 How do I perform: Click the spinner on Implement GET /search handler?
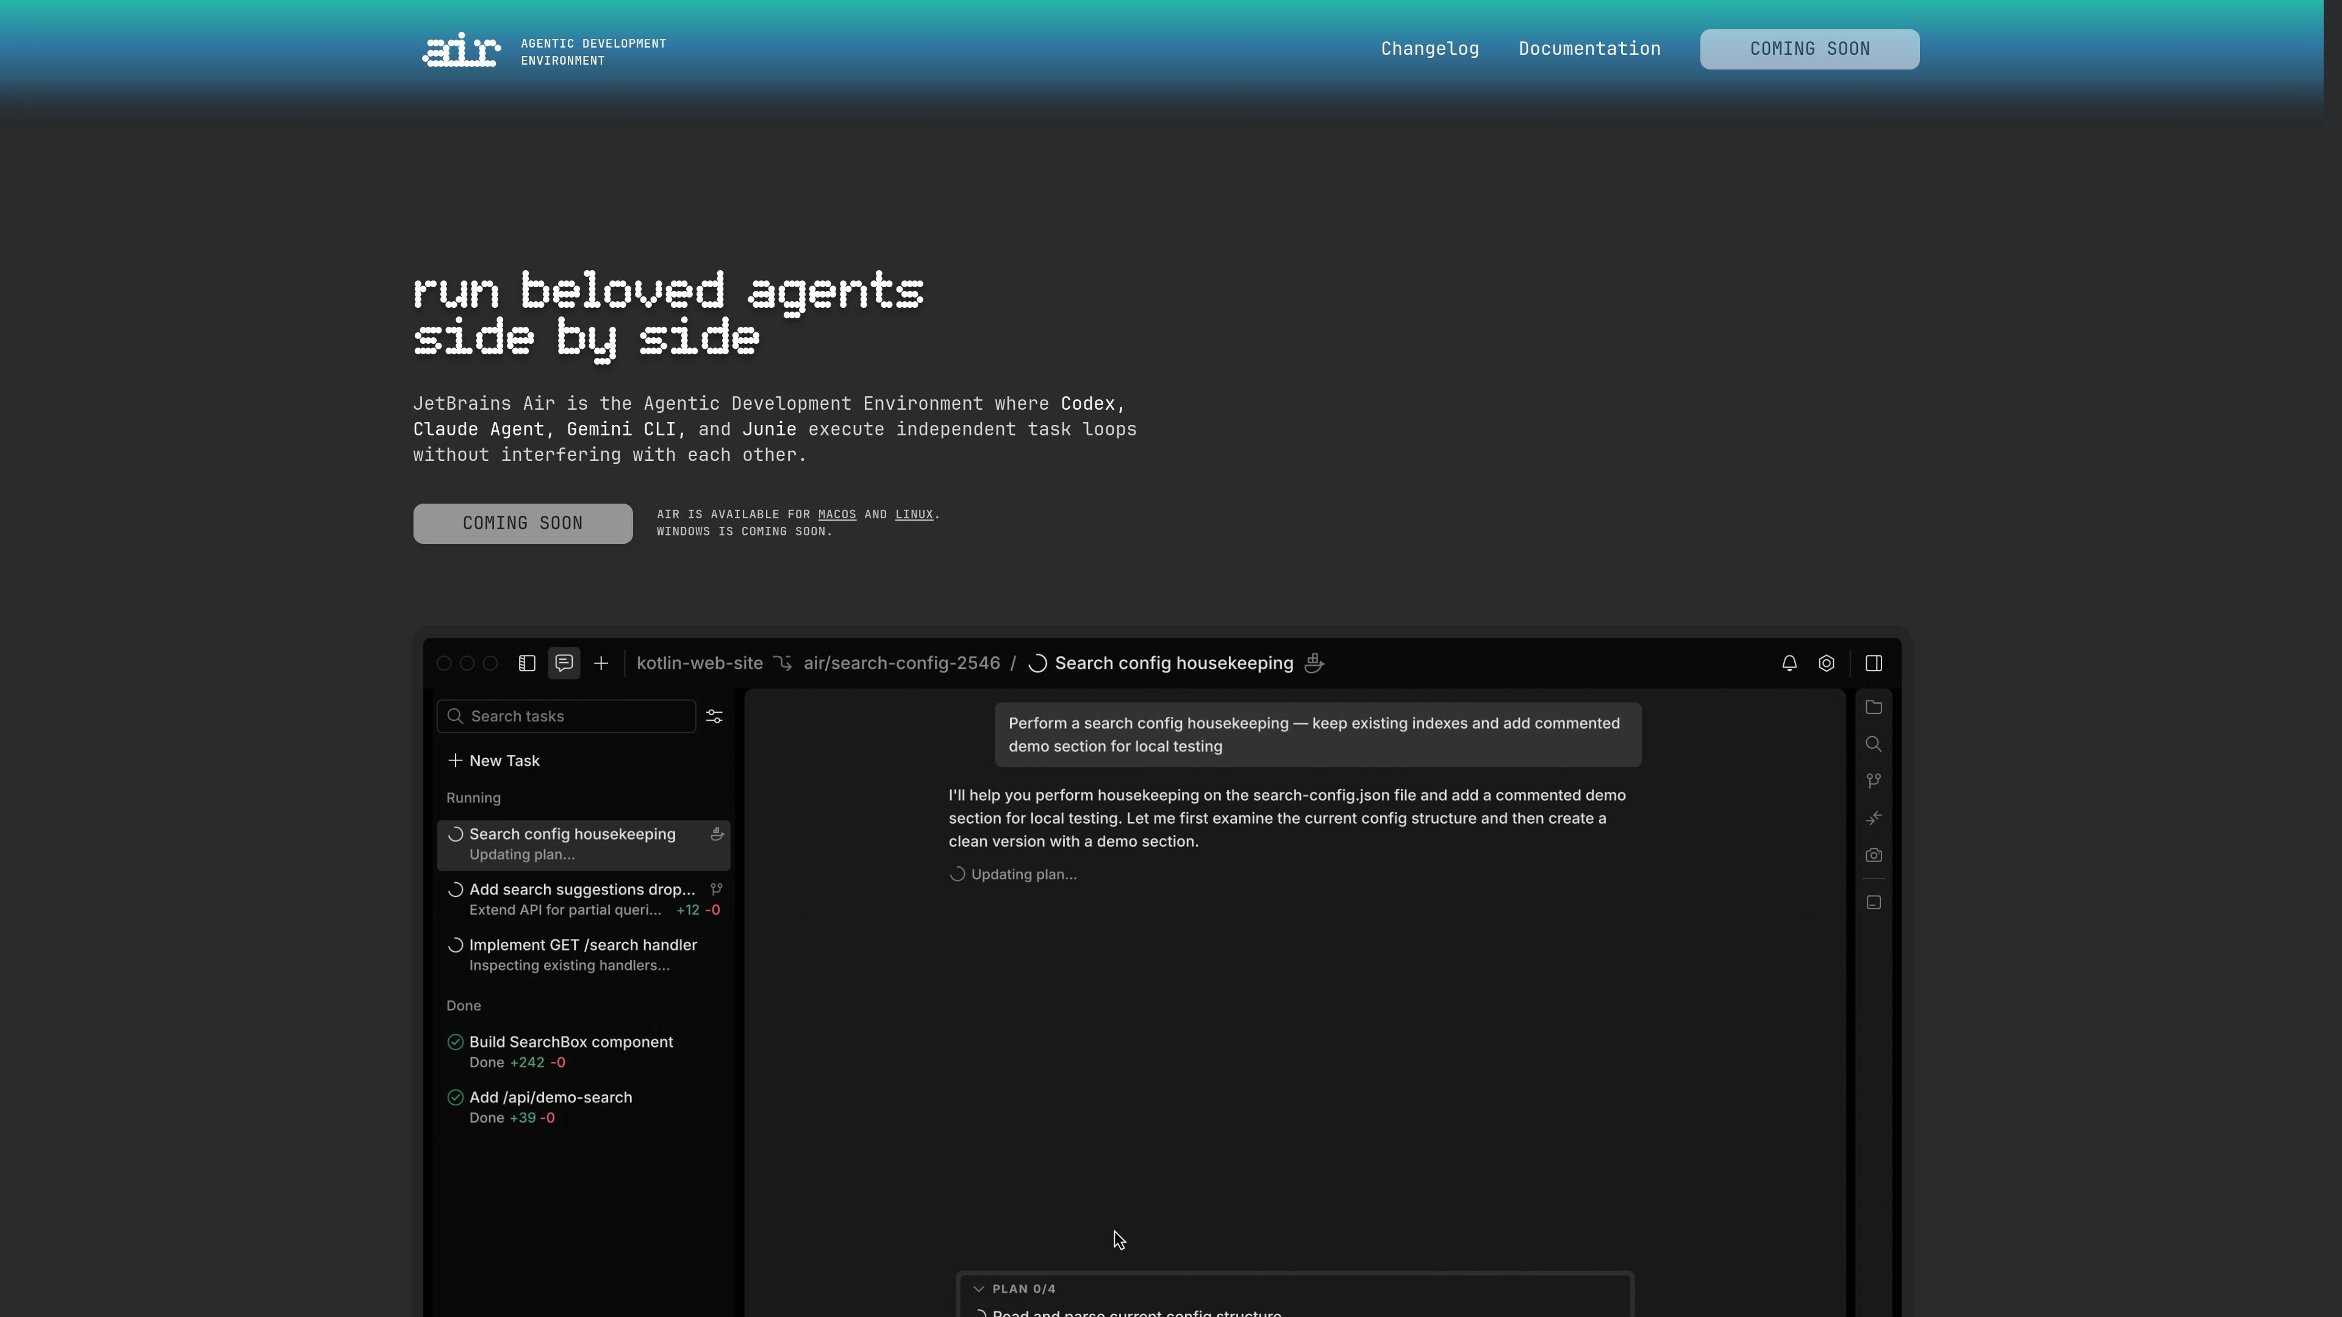point(456,945)
